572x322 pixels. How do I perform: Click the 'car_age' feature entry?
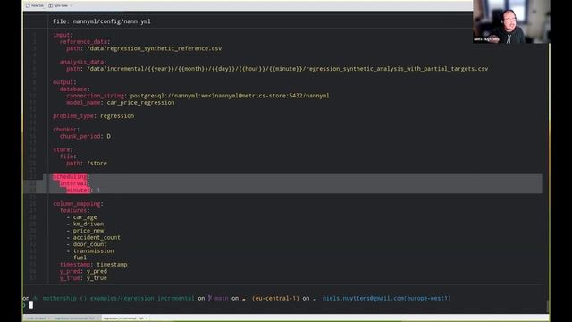(85, 217)
